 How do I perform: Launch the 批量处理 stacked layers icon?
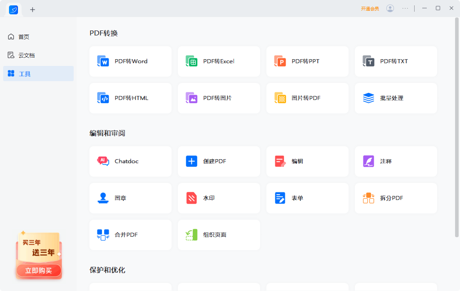tap(368, 98)
